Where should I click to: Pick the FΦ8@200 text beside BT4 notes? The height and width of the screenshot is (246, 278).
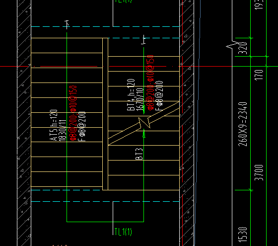click(159, 96)
